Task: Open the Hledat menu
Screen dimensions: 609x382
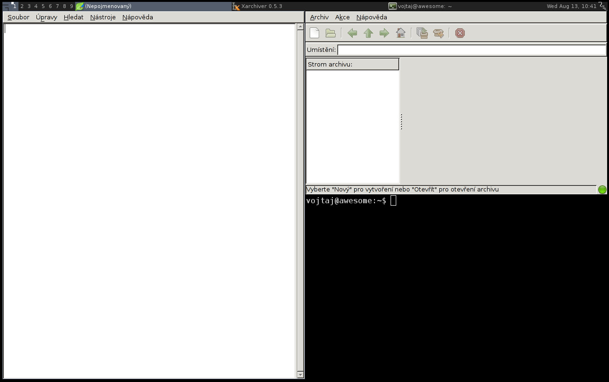Action: (x=73, y=17)
